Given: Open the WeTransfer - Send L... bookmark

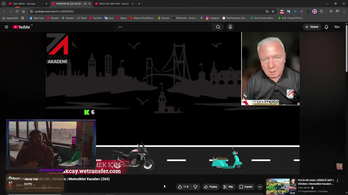Looking at the screenshot, I should coord(184,18).
